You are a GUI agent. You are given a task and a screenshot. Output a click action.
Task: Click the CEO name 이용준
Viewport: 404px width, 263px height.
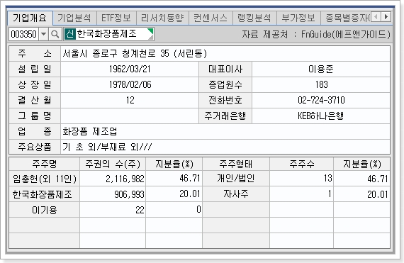click(321, 69)
